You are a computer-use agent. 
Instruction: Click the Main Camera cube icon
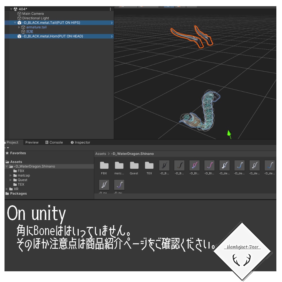coord(19,14)
